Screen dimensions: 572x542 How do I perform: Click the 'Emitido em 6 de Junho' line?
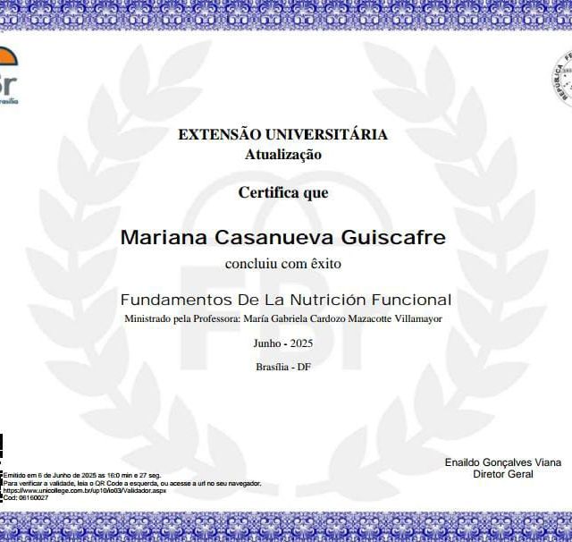(82, 475)
